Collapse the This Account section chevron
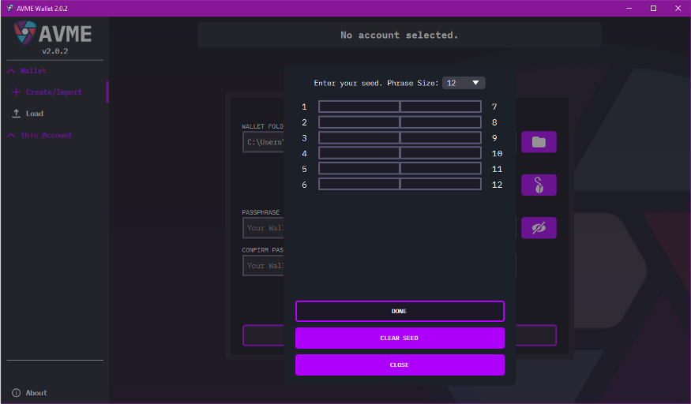The height and width of the screenshot is (404, 691). click(11, 135)
